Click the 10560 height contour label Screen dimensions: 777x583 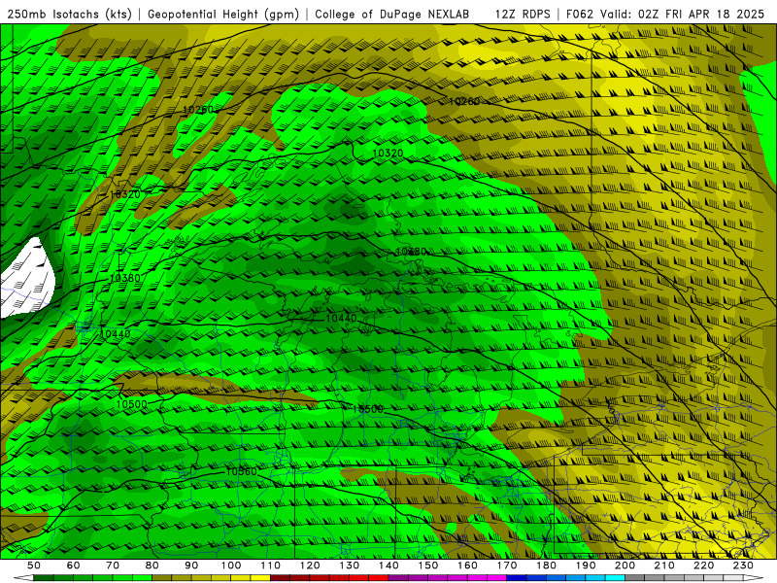[x=241, y=471]
